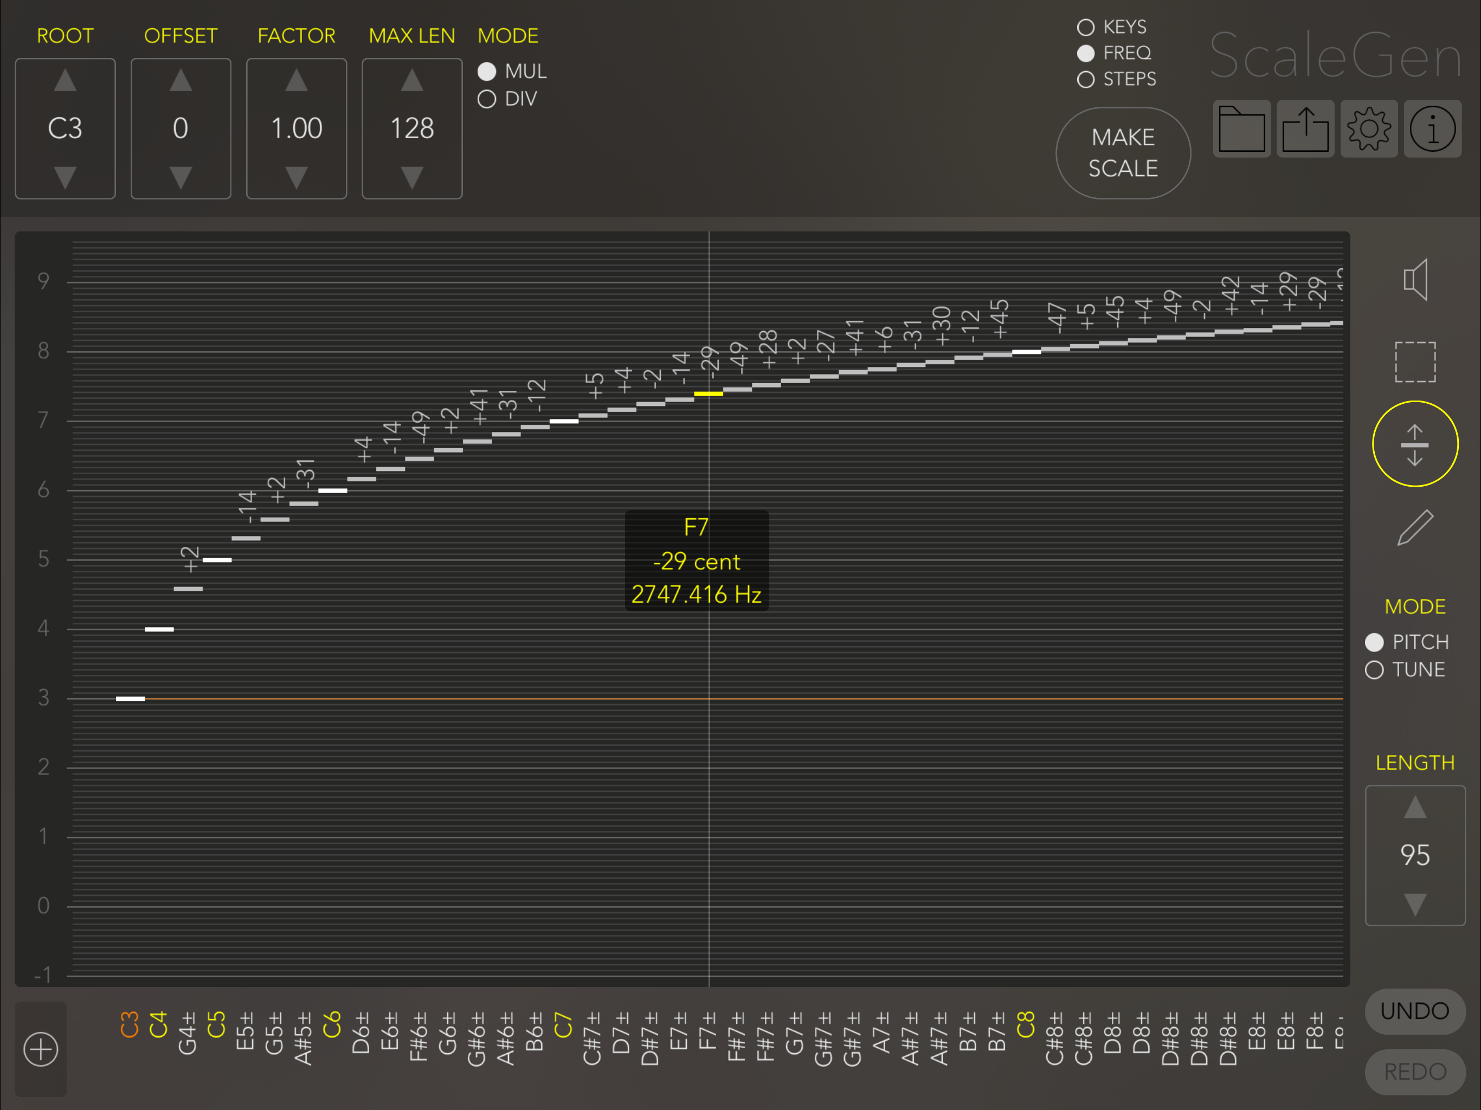
Task: Select the C5 note bar in graph
Action: [217, 560]
